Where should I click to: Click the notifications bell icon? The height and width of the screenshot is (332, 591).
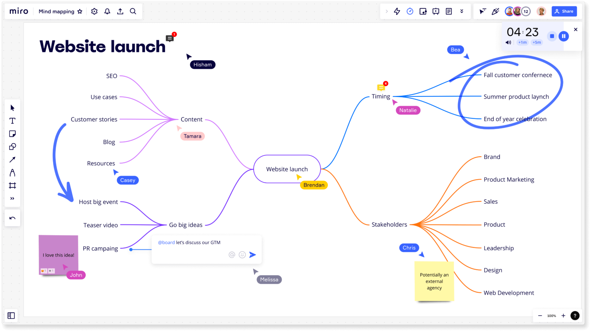107,11
